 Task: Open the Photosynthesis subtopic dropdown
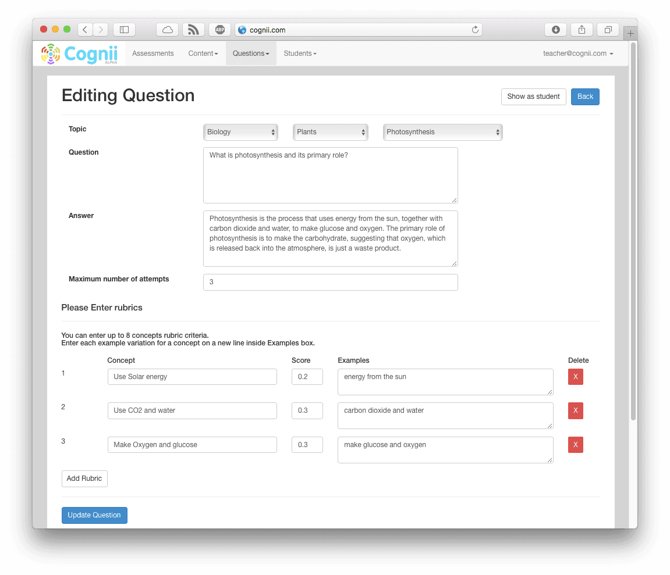[442, 132]
